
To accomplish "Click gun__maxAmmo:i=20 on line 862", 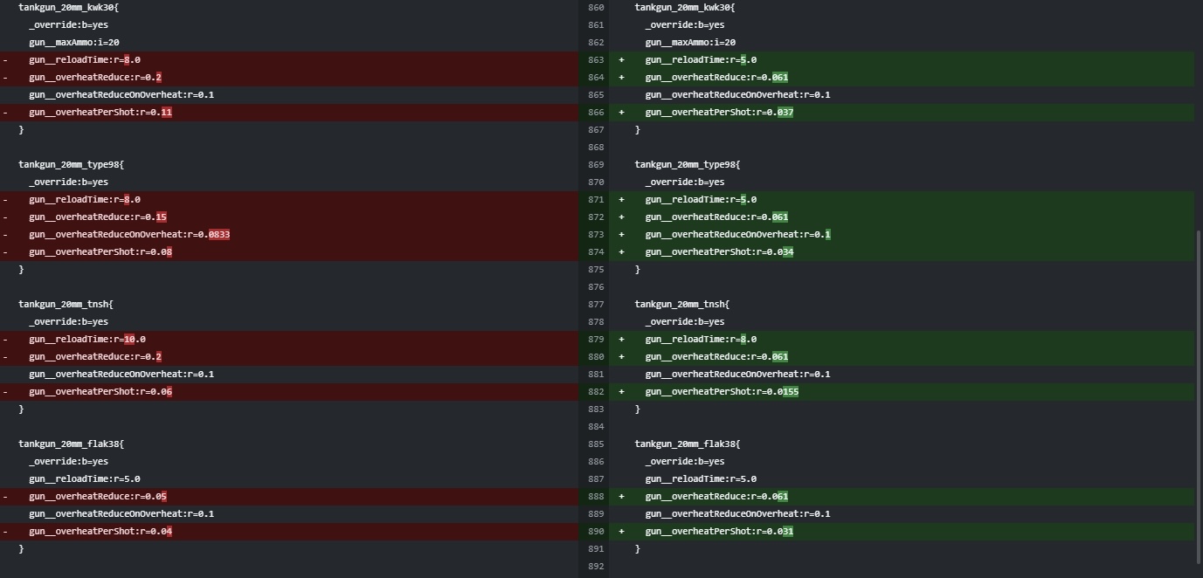I will click(690, 43).
